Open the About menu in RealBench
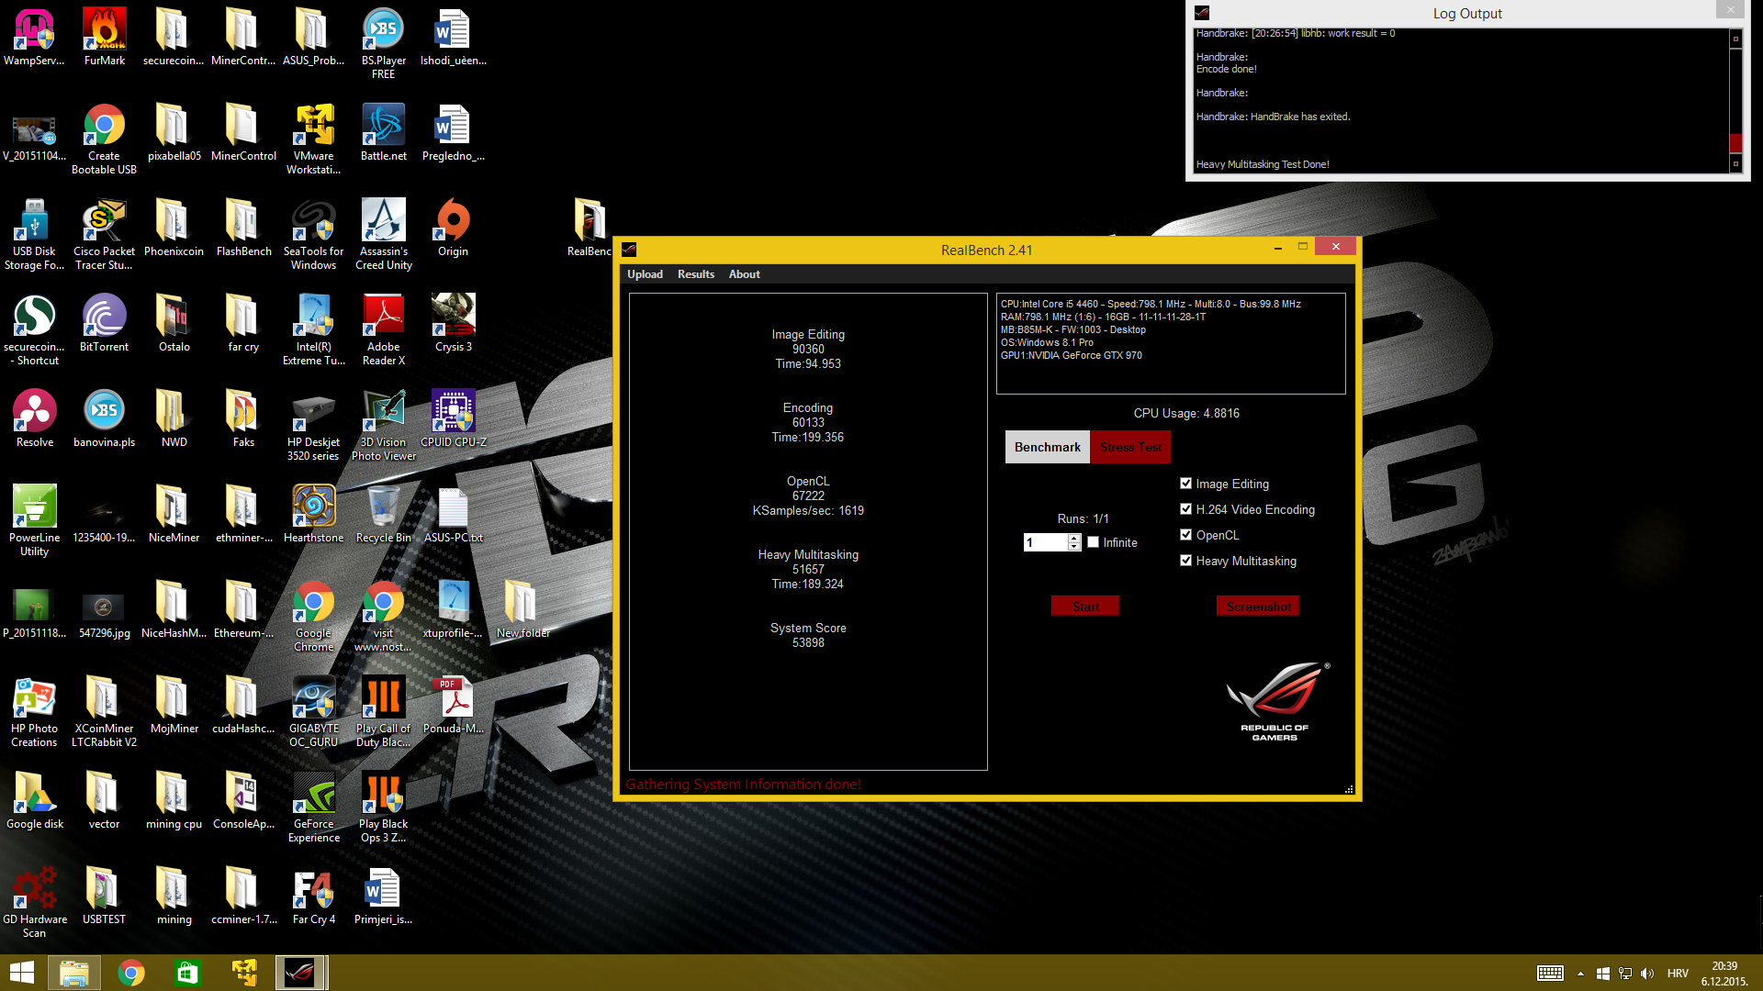Viewport: 1763px width, 991px height. 744,274
